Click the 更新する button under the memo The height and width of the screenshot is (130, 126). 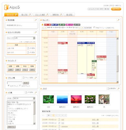pyautogui.click(x=11, y=127)
